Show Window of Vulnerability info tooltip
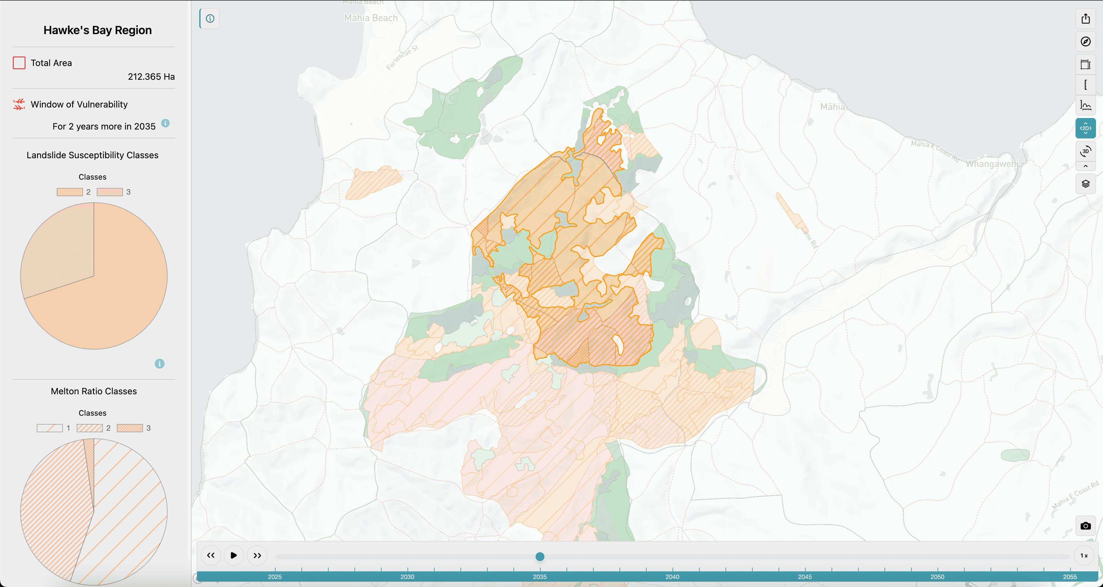This screenshot has height=587, width=1103. point(165,123)
